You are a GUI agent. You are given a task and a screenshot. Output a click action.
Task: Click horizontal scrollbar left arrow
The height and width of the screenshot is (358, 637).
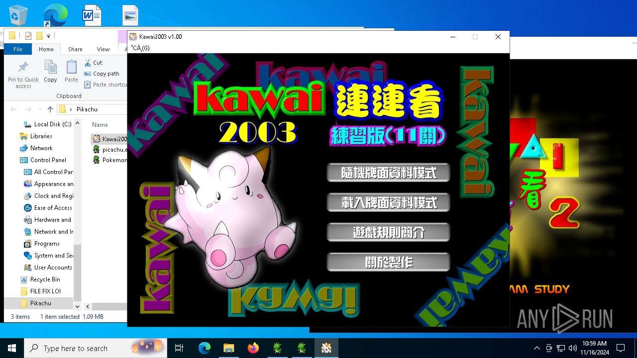(88, 307)
